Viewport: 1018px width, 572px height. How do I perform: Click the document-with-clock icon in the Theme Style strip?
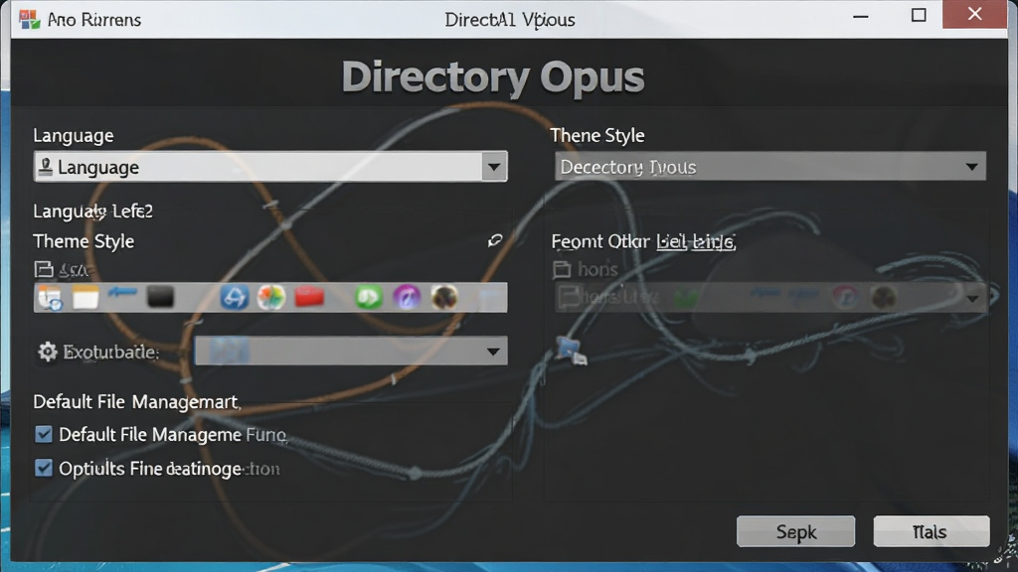coord(50,298)
